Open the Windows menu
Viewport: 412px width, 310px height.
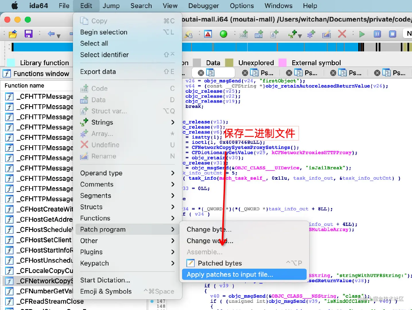click(278, 6)
